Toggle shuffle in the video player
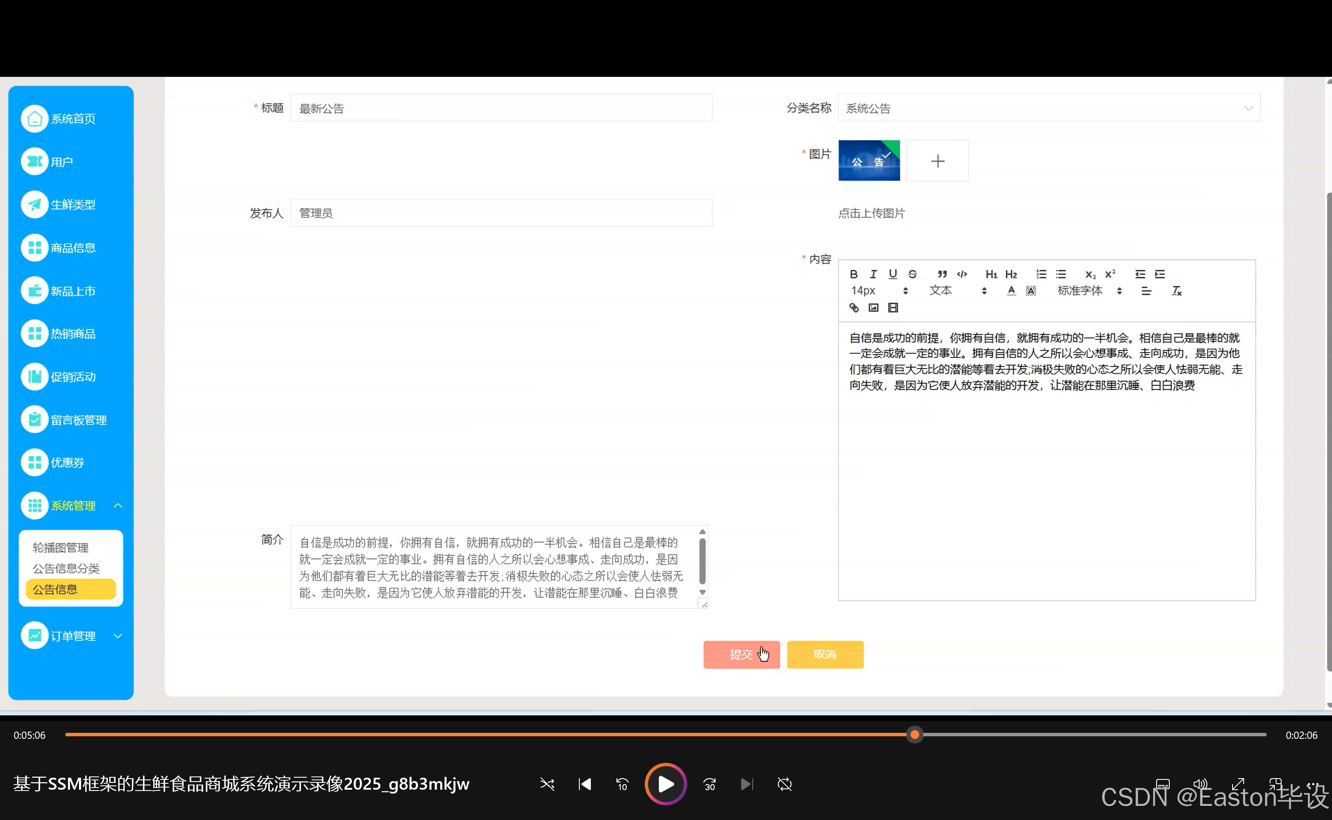This screenshot has width=1332, height=820. 547,784
